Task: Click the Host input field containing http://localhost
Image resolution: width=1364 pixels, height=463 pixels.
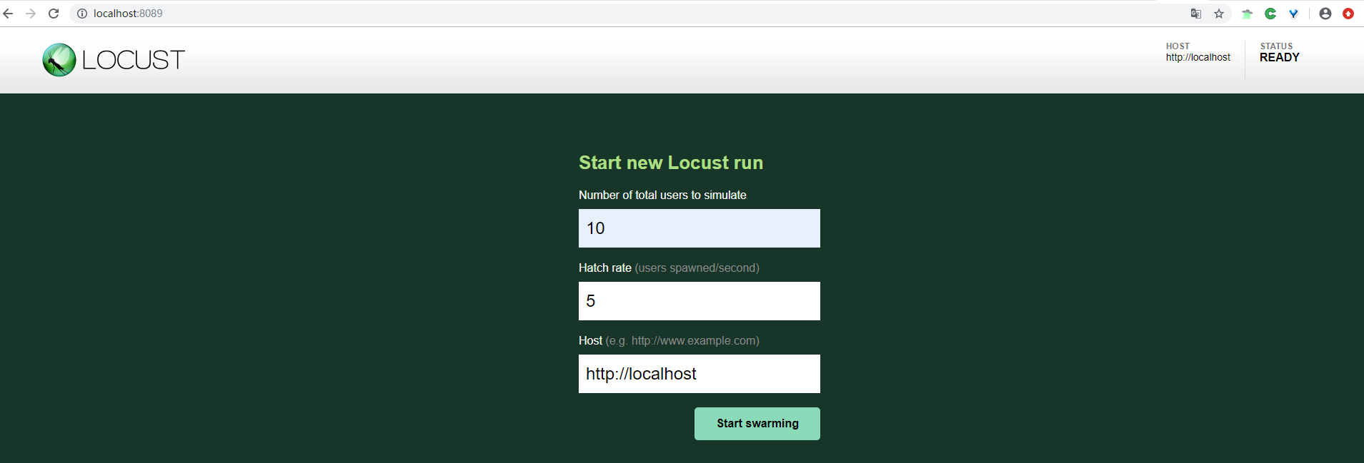Action: 700,374
